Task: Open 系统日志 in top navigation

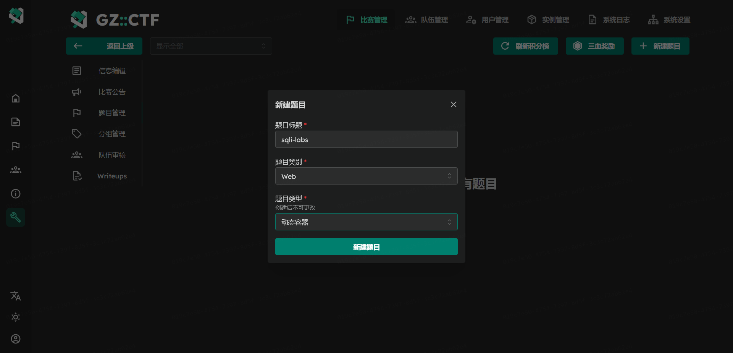Action: 609,20
